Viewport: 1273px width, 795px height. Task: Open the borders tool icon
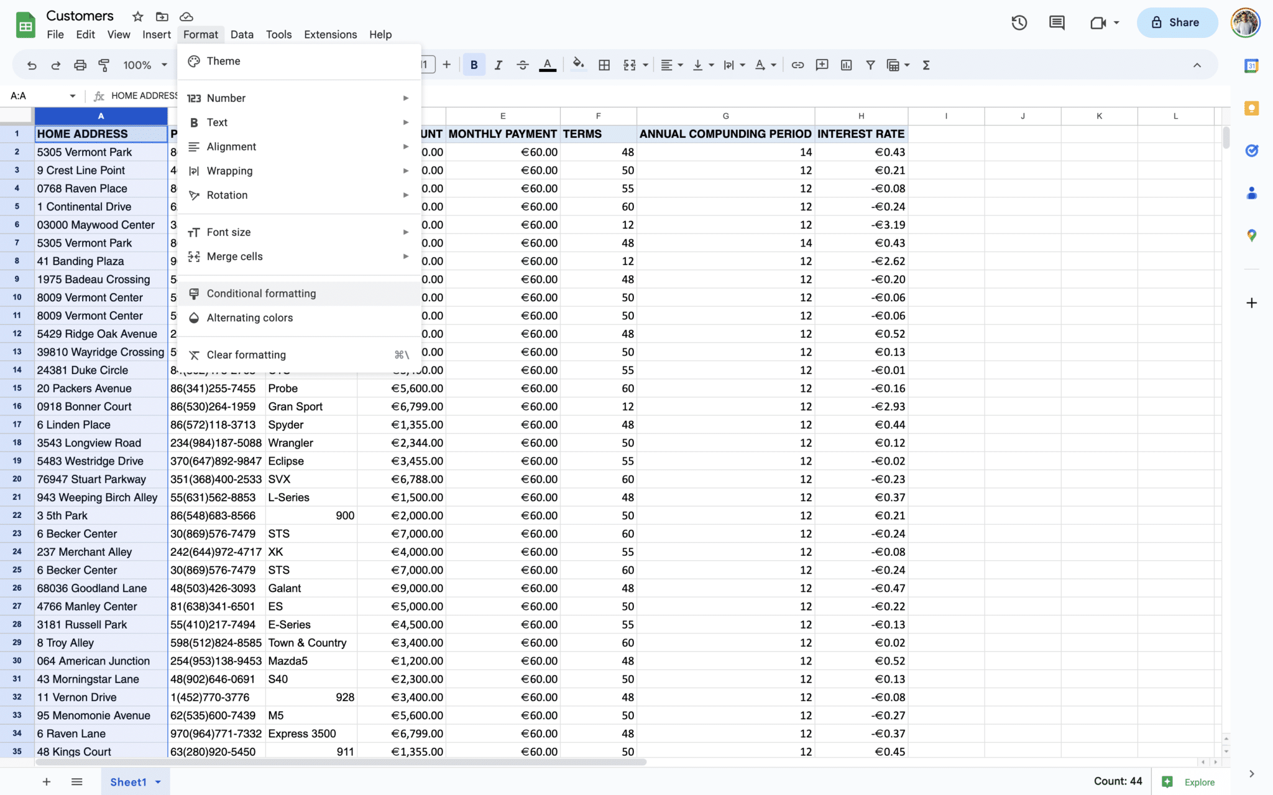tap(604, 65)
